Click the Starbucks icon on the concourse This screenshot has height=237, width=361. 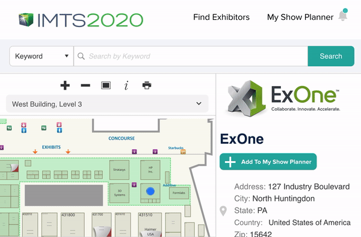pyautogui.click(x=183, y=152)
